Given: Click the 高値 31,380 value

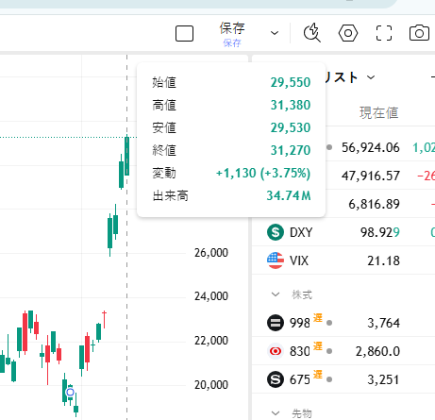Looking at the screenshot, I should [291, 105].
